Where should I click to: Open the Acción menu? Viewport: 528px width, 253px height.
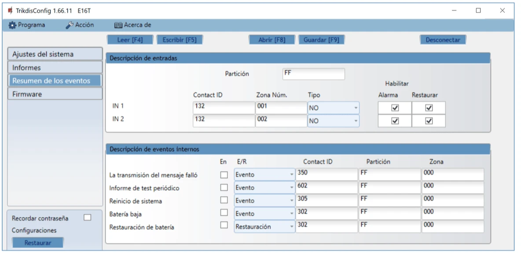coord(80,25)
